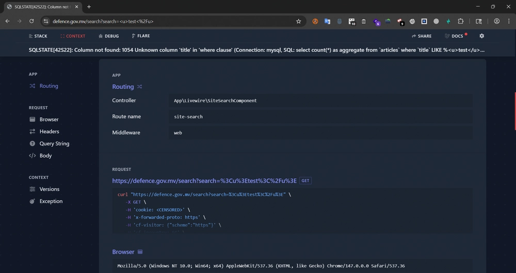Select Exception in the sidebar

46,201
